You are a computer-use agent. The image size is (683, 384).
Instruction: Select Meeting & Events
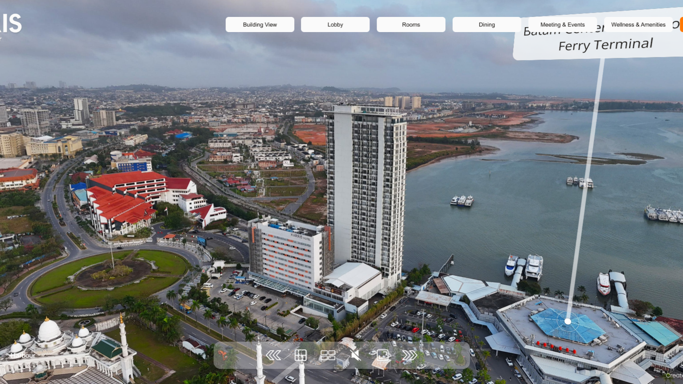562,25
